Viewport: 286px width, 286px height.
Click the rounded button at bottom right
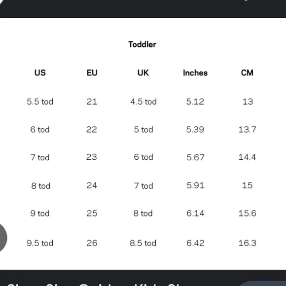click(x=263, y=284)
